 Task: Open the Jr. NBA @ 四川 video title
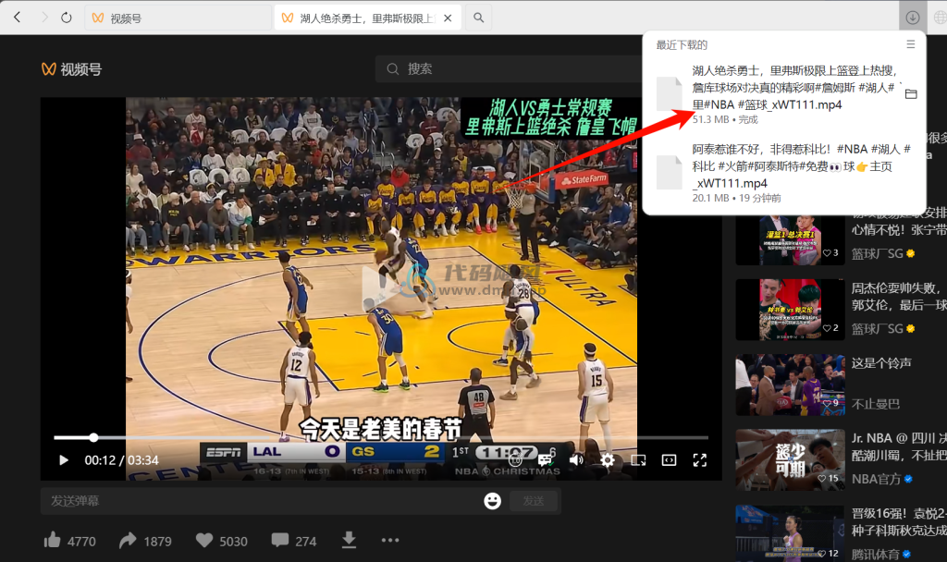pos(899,446)
